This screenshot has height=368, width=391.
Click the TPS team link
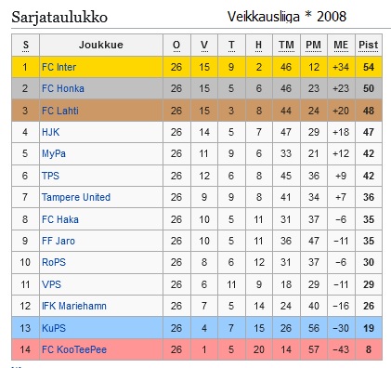(50, 176)
